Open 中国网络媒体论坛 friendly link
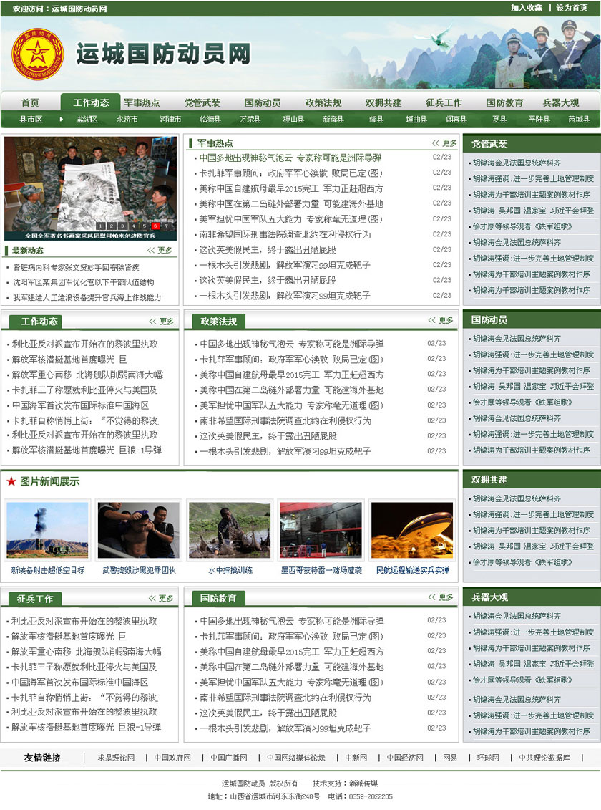Viewport: 601px width, 810px height. 296,758
